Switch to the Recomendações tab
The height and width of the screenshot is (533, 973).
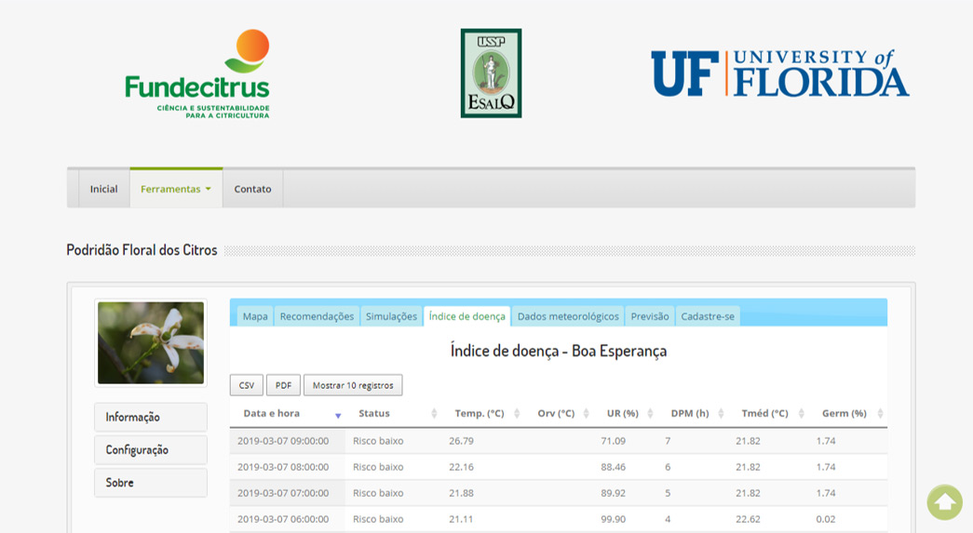click(317, 316)
